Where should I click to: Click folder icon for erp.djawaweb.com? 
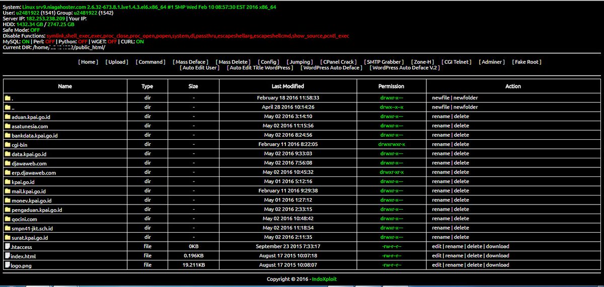(x=8, y=172)
